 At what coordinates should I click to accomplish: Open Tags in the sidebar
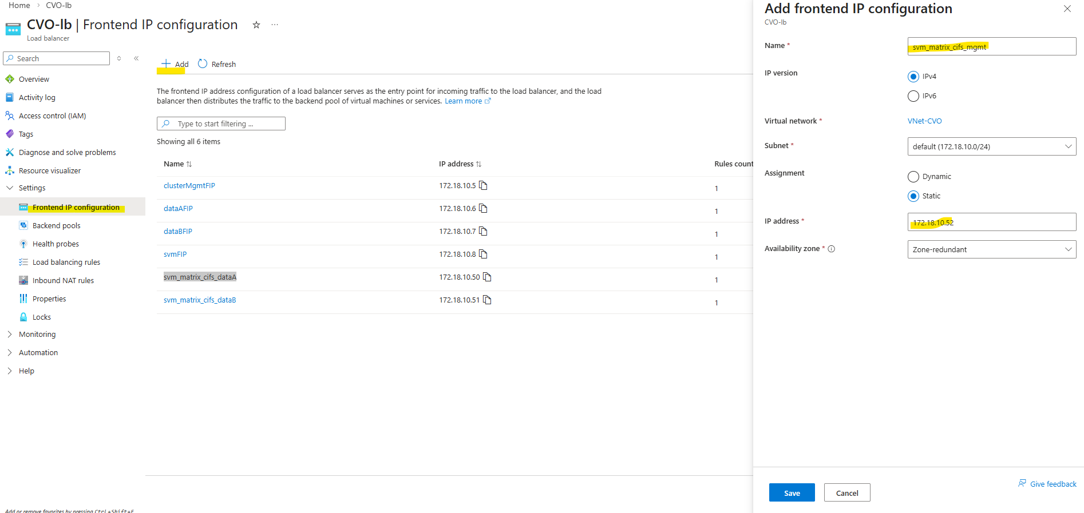(26, 134)
